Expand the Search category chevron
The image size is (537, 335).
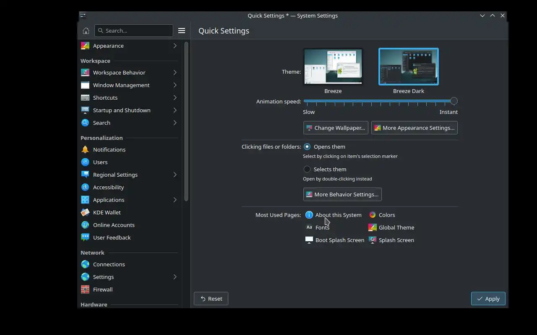pyautogui.click(x=175, y=123)
